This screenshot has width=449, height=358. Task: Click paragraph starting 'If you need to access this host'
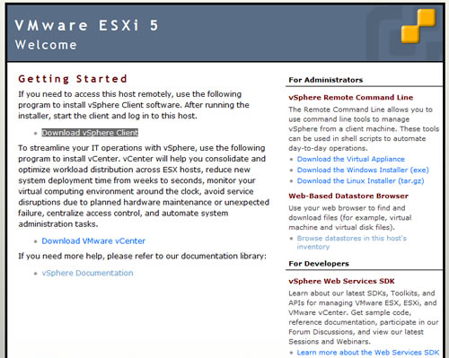click(x=134, y=105)
